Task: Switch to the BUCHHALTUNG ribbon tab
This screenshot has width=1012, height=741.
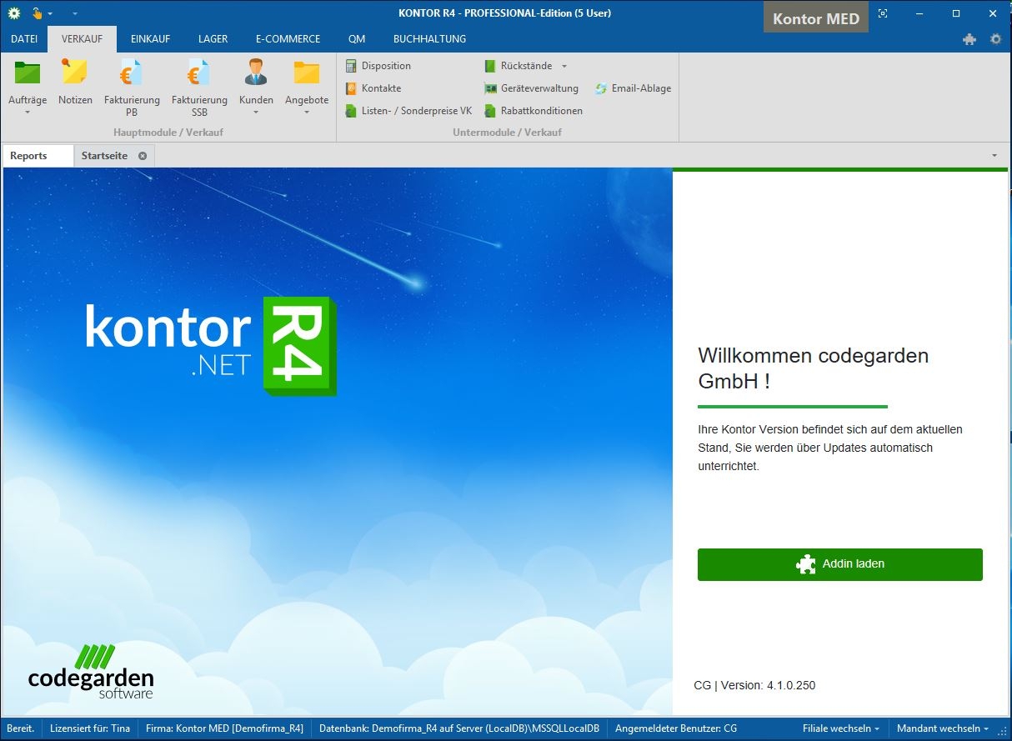Action: (430, 39)
